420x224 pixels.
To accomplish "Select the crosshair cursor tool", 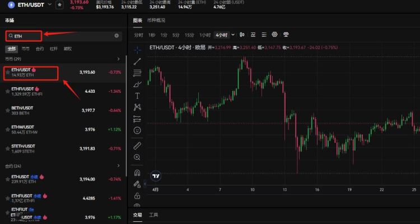I will [x=138, y=50].
